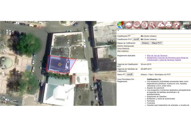The width and height of the screenshot is (191, 127).
Task: Click the orange target marker on parcel
Action: pyautogui.click(x=60, y=64)
